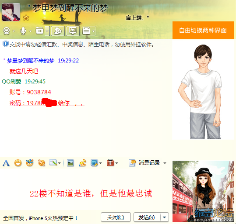
Task: Open the send options dropdown arrow
Action: 165,217
